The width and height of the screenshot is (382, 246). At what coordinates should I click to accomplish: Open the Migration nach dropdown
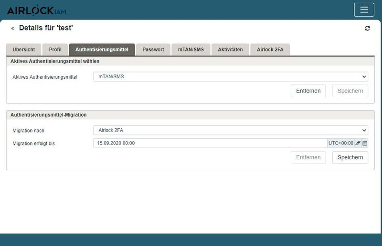[231, 130]
